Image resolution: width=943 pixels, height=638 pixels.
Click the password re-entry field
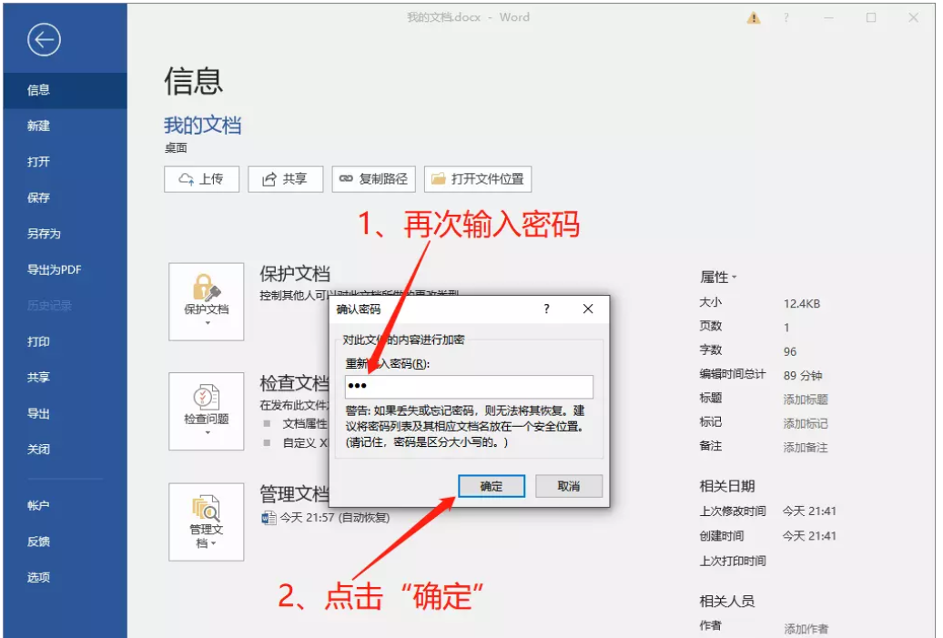click(469, 387)
